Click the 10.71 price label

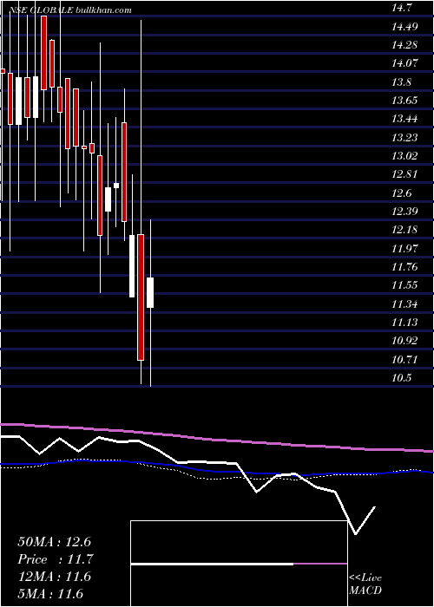tap(404, 360)
